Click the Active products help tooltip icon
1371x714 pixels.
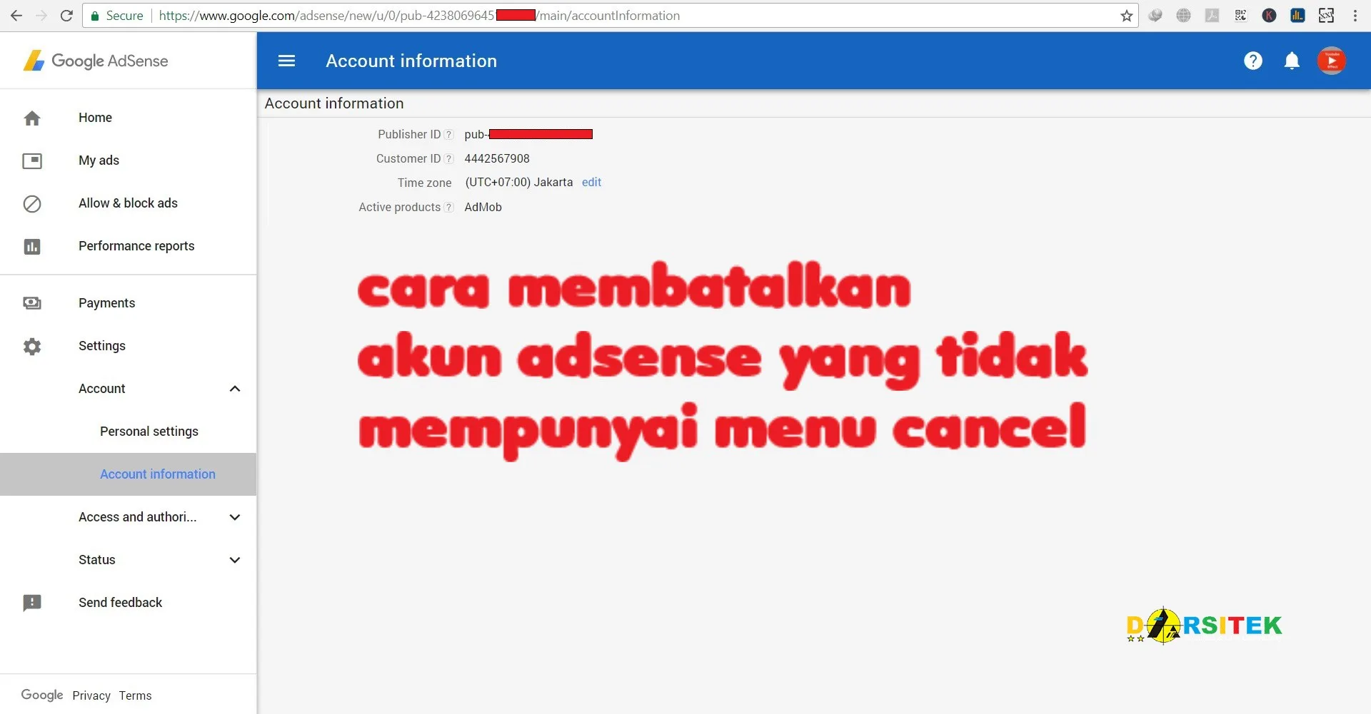click(x=448, y=207)
